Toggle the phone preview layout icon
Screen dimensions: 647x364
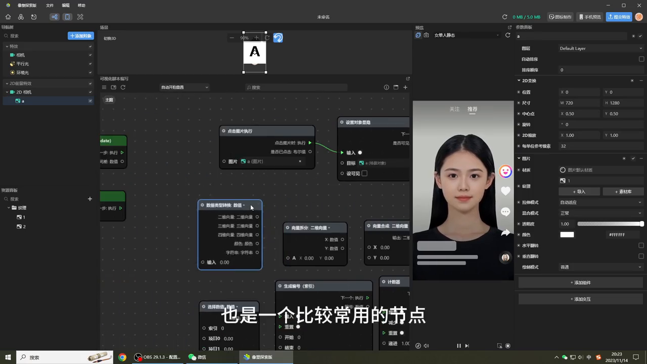[67, 17]
